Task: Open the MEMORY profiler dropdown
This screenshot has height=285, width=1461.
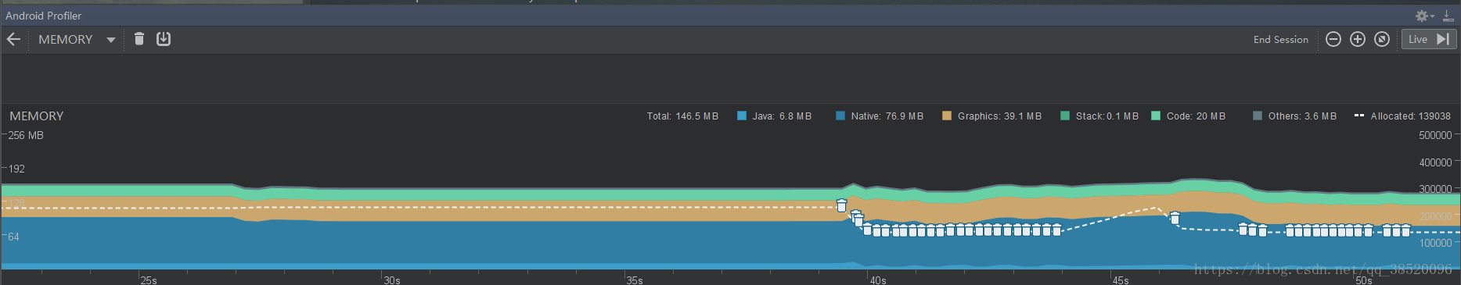Action: [77, 39]
